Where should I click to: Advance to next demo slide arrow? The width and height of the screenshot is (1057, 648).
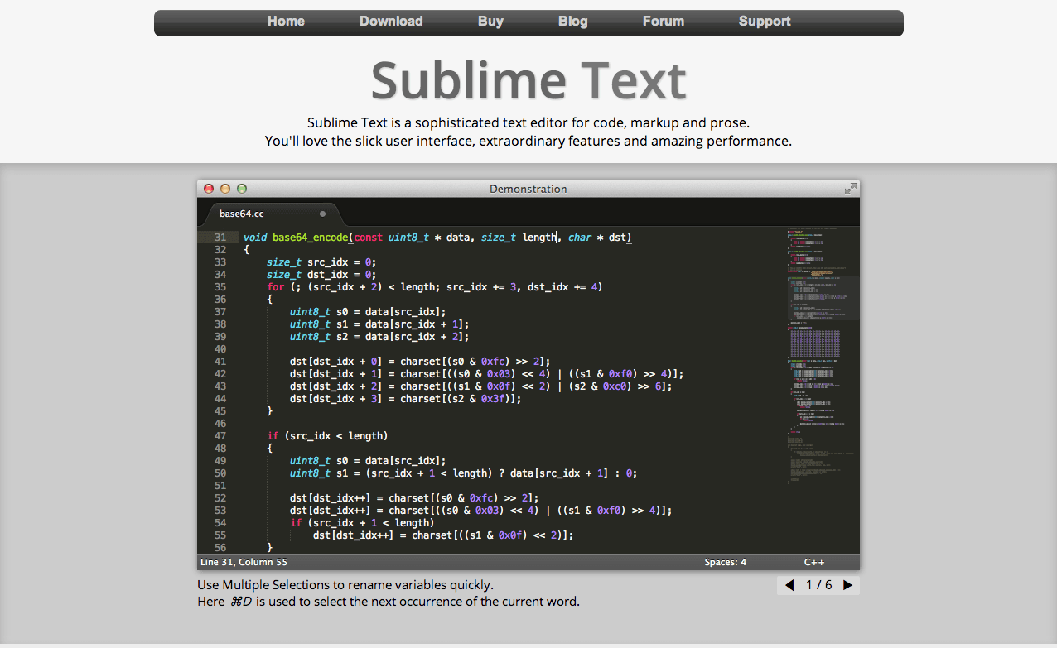(847, 585)
